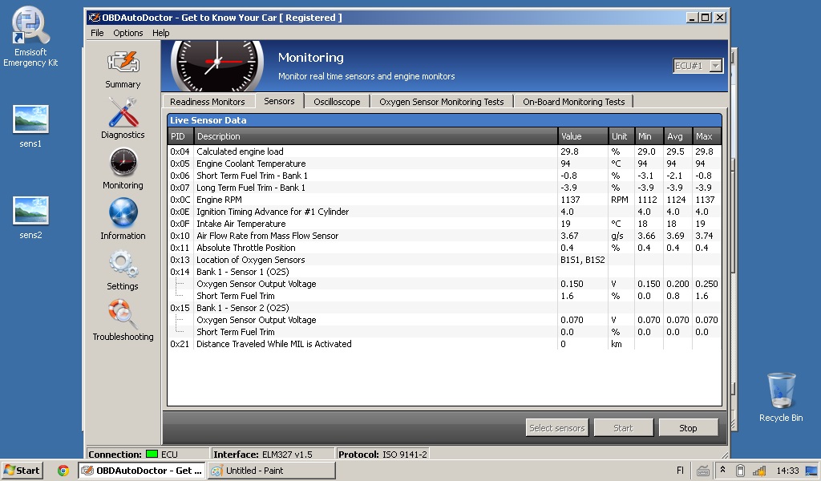The height and width of the screenshot is (481, 821).
Task: Select the Engine RPM row
Action: pyautogui.click(x=444, y=200)
